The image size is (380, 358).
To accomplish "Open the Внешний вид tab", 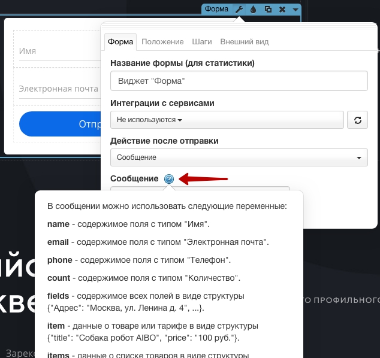I will (x=245, y=42).
